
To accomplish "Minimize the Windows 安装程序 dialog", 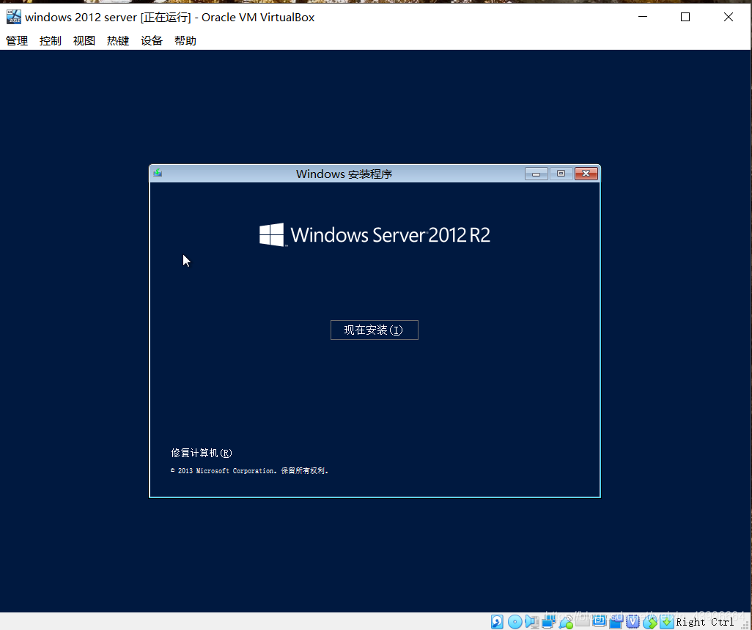I will (x=537, y=174).
